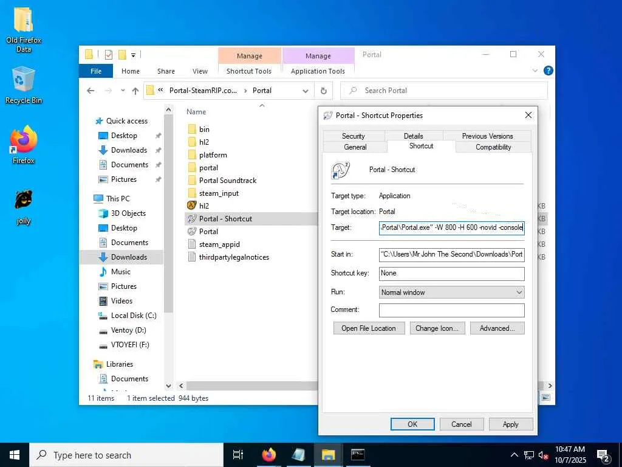
Task: Open Videos in the navigation pane
Action: [x=121, y=300]
